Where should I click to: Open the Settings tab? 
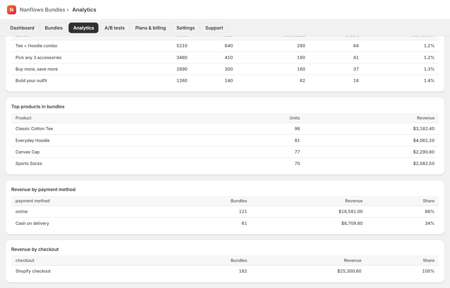[186, 28]
